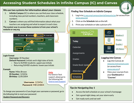The width and height of the screenshot is (134, 103).
Task: Open the Physics course link
Action: 118,40
